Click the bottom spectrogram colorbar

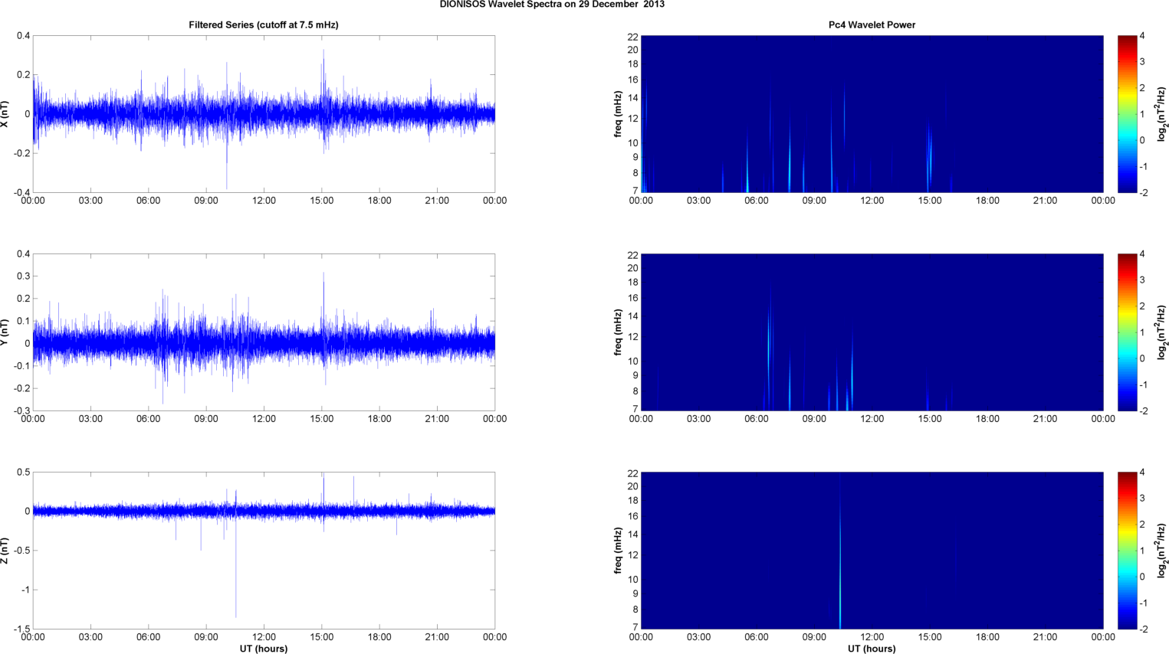point(1127,551)
